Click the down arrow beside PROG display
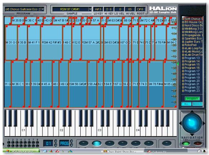This screenshot has height=155, width=209. [x=71, y=145]
